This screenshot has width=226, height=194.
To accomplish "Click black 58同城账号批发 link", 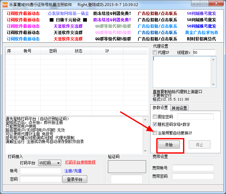I will pos(201,20).
